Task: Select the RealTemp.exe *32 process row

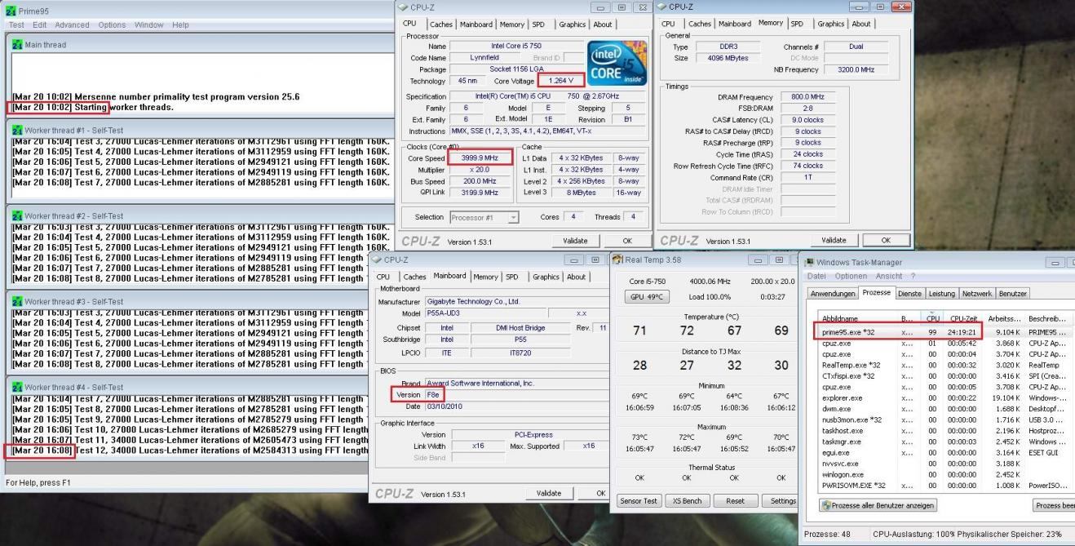Action: click(944, 365)
